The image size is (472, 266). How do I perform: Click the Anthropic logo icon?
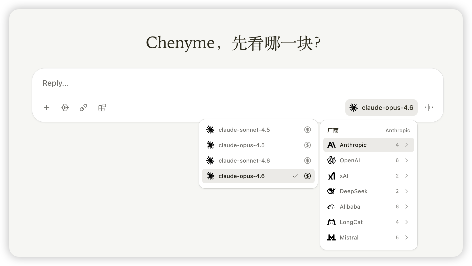tap(331, 145)
